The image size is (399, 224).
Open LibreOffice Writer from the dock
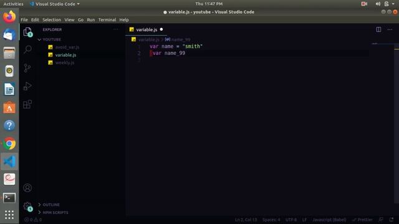9,89
